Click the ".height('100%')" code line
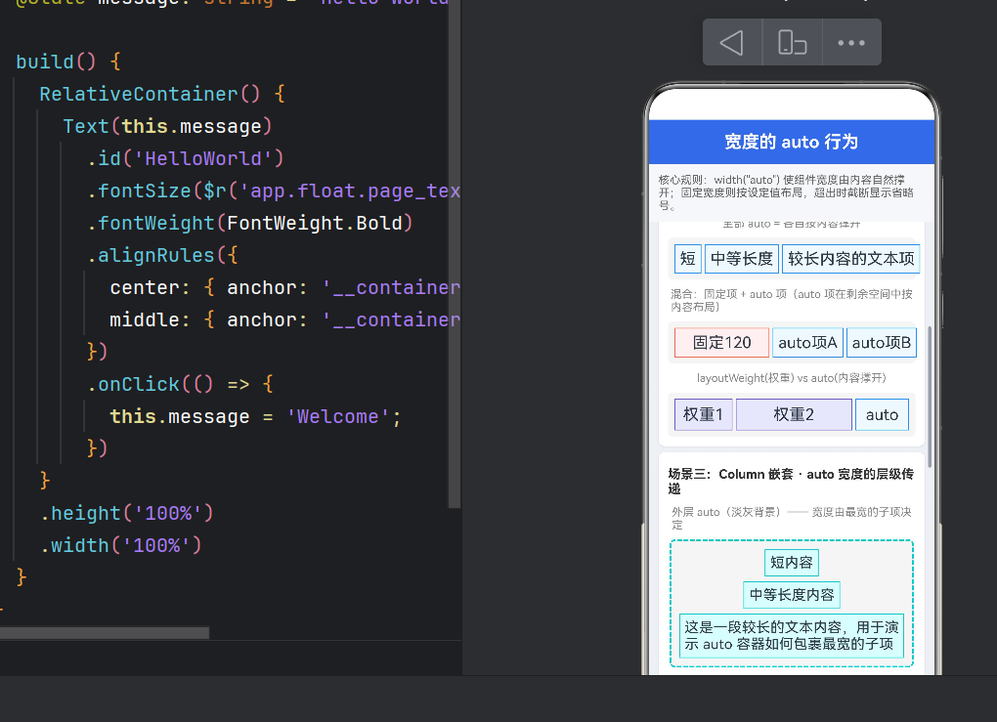 [x=127, y=513]
